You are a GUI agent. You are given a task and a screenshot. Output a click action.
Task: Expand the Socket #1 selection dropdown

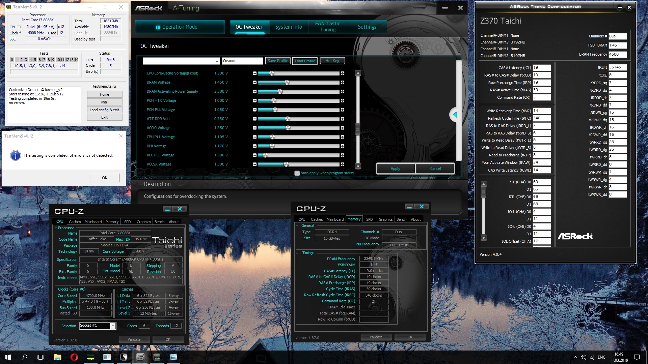click(113, 326)
